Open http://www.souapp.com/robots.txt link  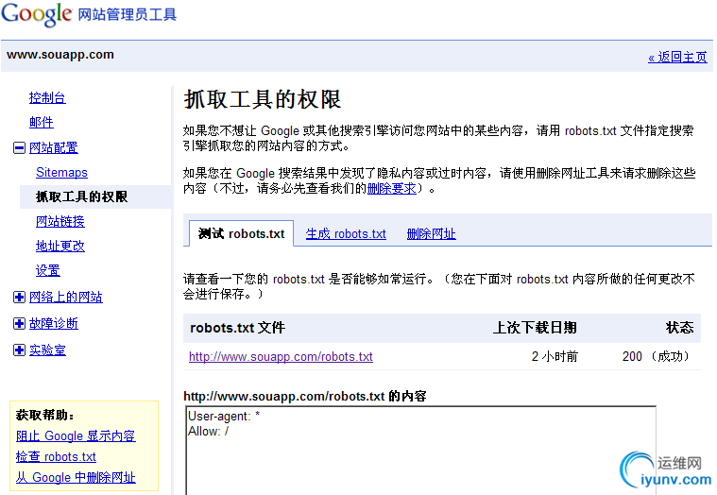point(281,356)
